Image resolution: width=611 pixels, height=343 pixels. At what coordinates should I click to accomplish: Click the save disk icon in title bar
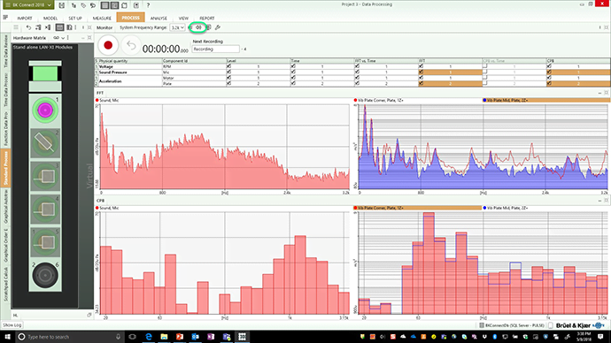(62, 5)
